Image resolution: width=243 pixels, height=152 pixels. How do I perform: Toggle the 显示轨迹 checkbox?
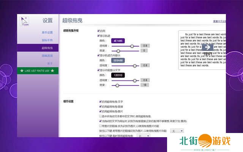[x=99, y=35]
